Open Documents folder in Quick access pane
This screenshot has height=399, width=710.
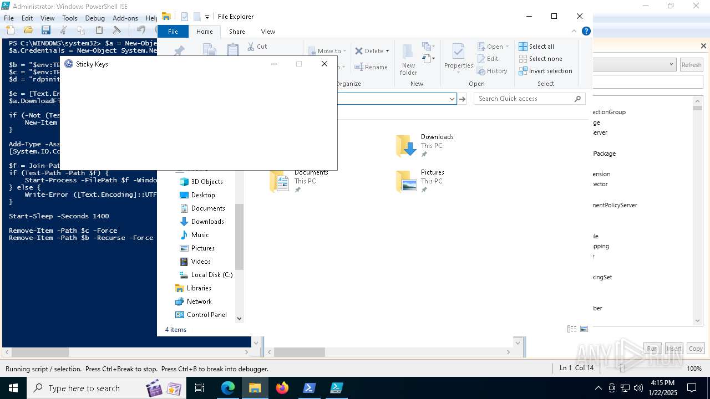click(300, 181)
